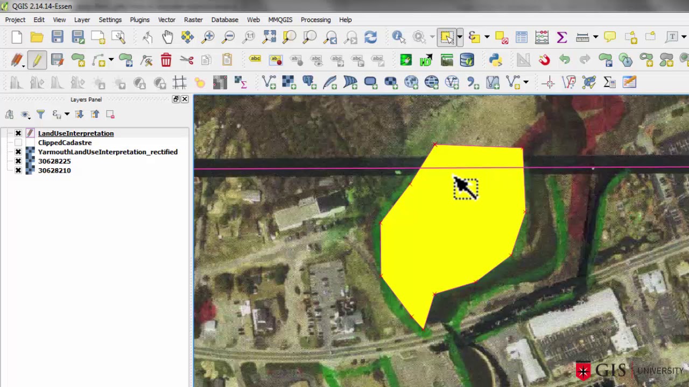This screenshot has height=387, width=689.
Task: Open the MMQGIS menu
Action: coord(280,20)
